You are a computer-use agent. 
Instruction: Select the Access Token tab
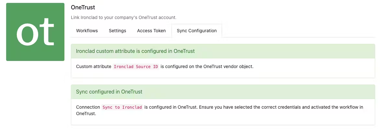pos(151,31)
